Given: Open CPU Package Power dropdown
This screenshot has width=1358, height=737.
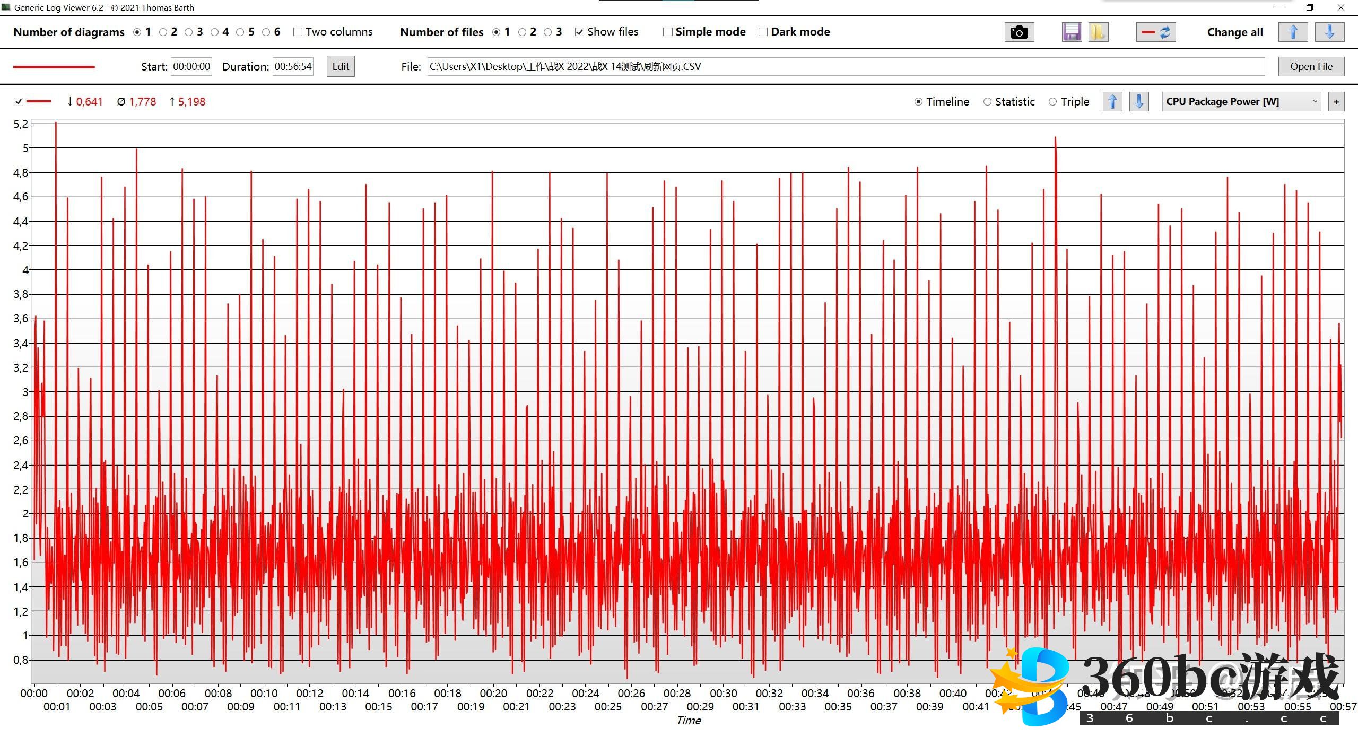Looking at the screenshot, I should 1241,101.
